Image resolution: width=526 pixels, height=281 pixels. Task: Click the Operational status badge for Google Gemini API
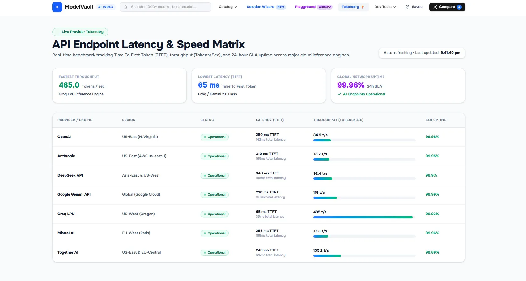(214, 195)
